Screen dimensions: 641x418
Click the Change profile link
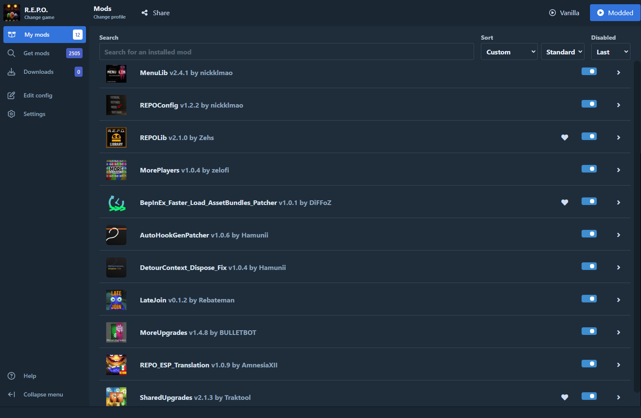(110, 17)
